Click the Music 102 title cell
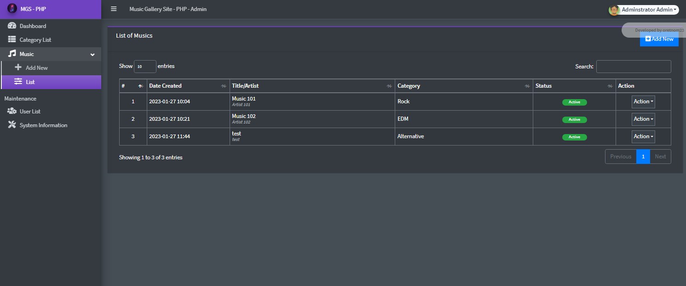The image size is (686, 286). coord(312,119)
